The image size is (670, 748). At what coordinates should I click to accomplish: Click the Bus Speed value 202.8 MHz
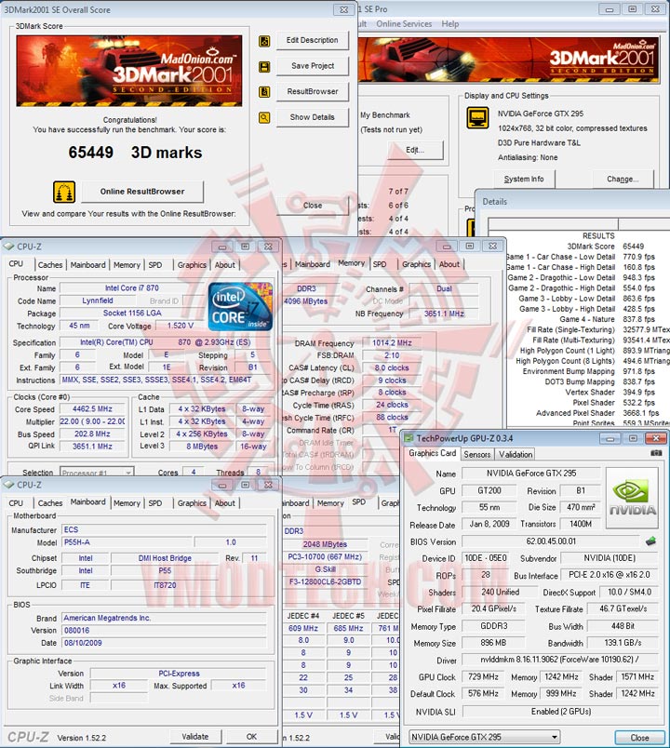pos(92,434)
